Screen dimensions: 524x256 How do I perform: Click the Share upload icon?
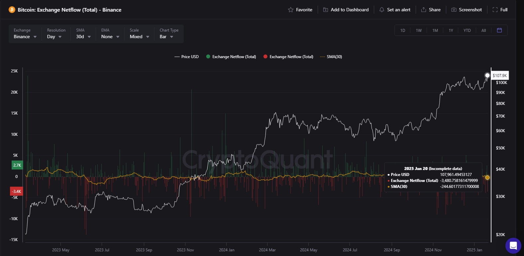click(424, 10)
